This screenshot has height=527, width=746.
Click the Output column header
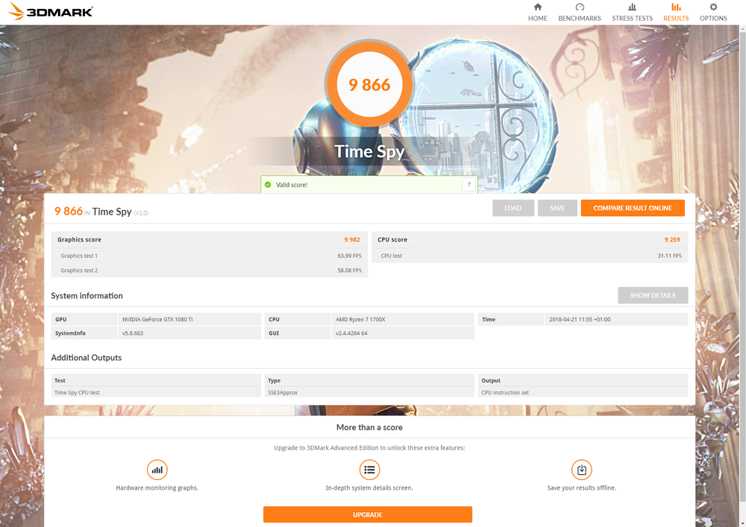point(491,380)
